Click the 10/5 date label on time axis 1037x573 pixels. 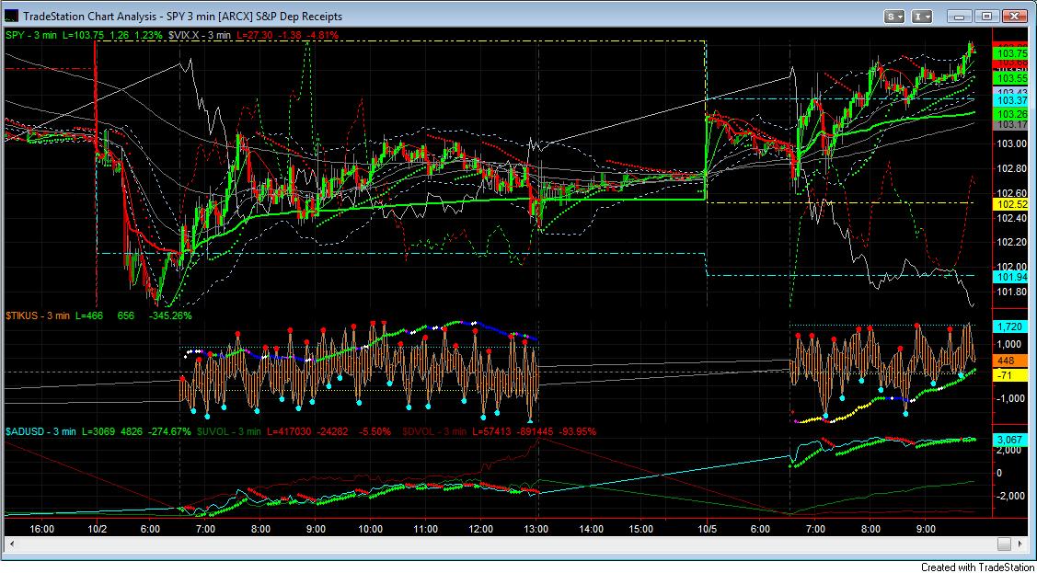click(708, 529)
